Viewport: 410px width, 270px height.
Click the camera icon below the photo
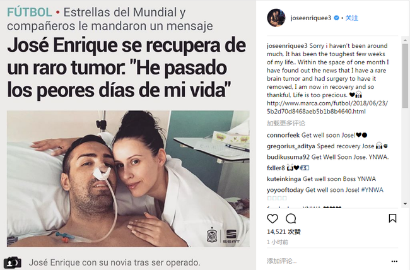click(12, 262)
